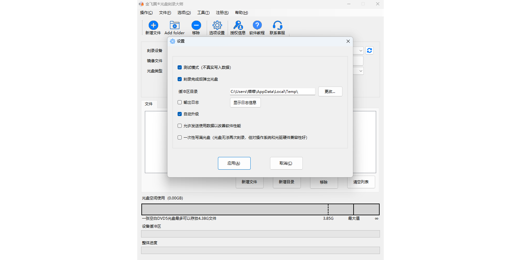
Task: Uncheck the 测试模式 checkbox
Action: point(180,68)
